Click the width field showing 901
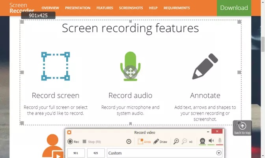The image size is (265, 158). pyautogui.click(x=76, y=153)
